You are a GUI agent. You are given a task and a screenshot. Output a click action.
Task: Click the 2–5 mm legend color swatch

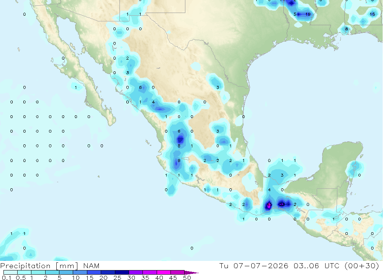click(x=52, y=272)
